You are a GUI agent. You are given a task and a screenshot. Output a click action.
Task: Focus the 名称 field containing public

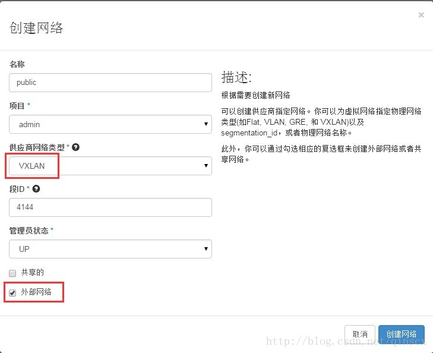point(110,83)
